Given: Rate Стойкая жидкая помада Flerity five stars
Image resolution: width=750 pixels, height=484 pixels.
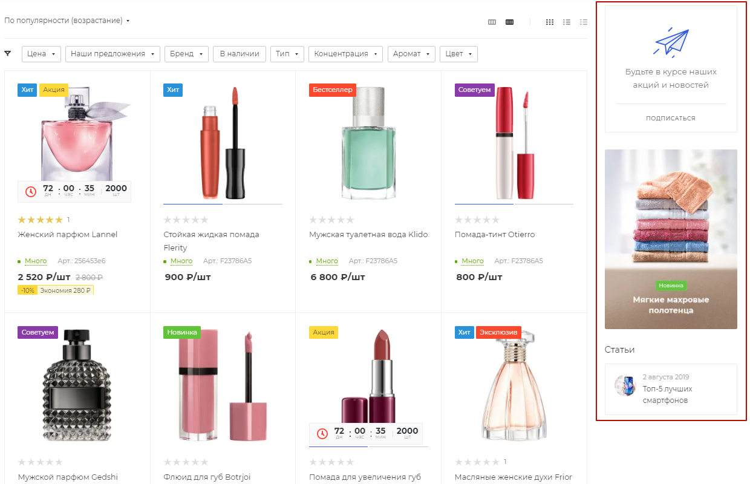Looking at the screenshot, I should tap(204, 220).
